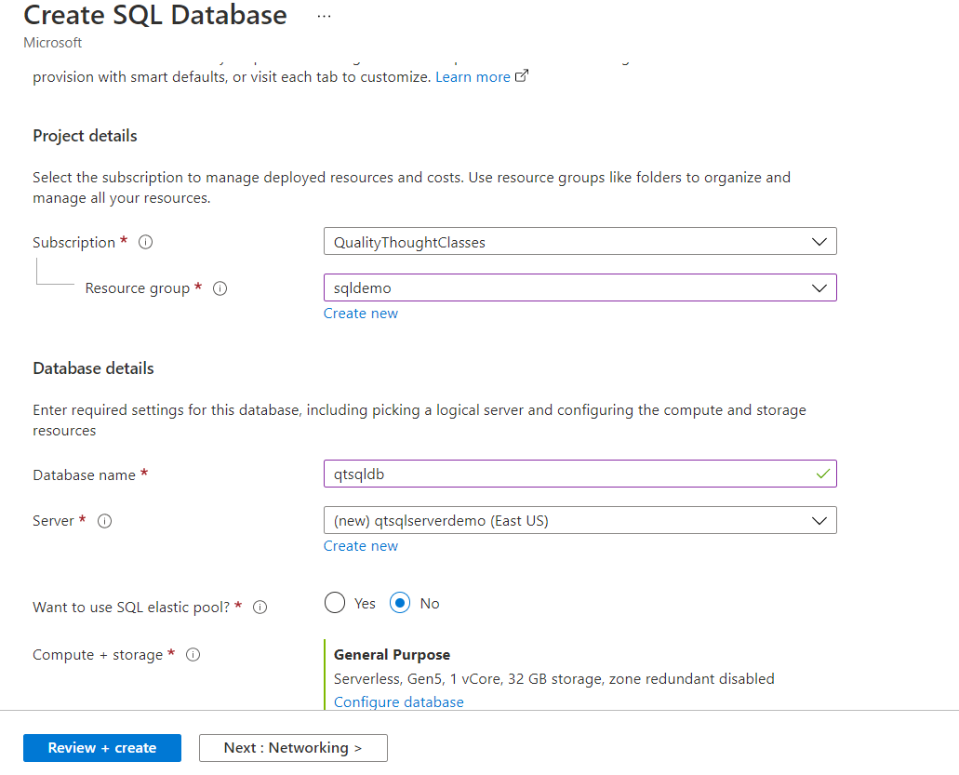The width and height of the screenshot is (959, 775).
Task: Select No for SQL elastic pool
Action: (x=400, y=603)
